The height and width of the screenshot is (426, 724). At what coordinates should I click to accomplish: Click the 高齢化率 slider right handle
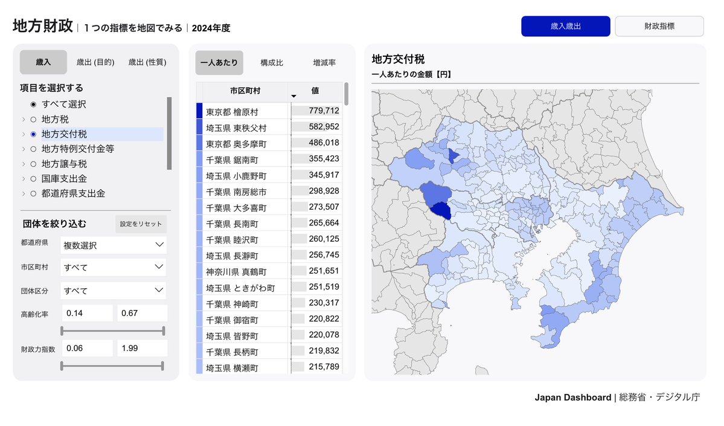pyautogui.click(x=164, y=331)
